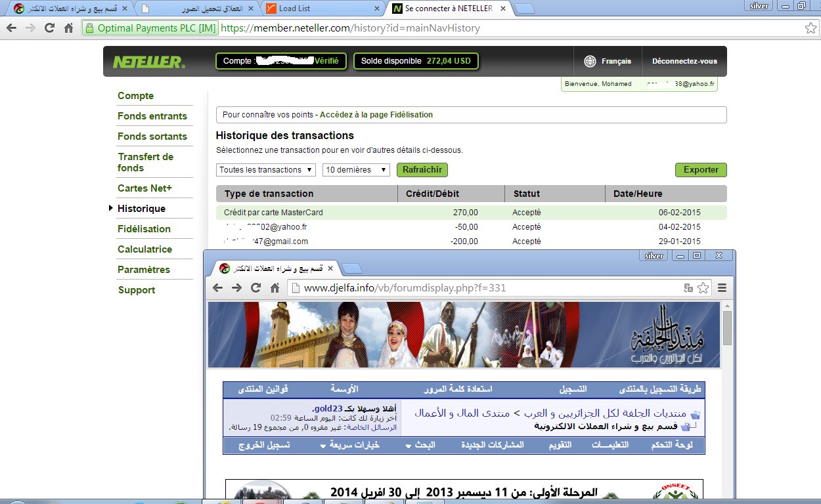The height and width of the screenshot is (504, 821).
Task: Open Fidélisation in the sidebar
Action: (144, 229)
